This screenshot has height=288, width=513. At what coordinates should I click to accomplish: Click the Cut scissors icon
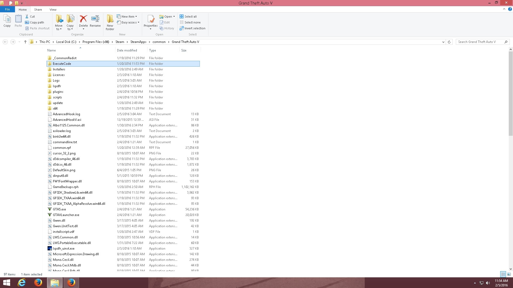[x=27, y=17]
